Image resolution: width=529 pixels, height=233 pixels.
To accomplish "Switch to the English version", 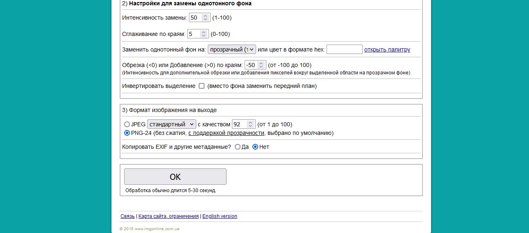I will click(x=220, y=216).
